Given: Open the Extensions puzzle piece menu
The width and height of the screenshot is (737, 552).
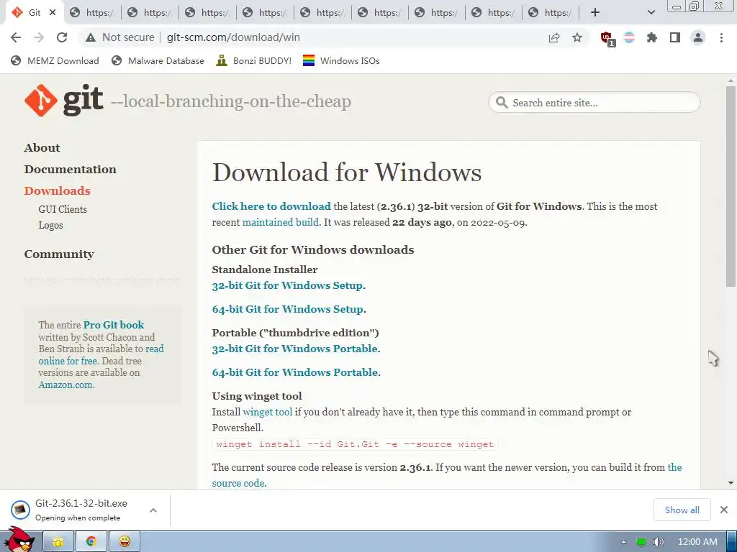Looking at the screenshot, I should point(652,37).
